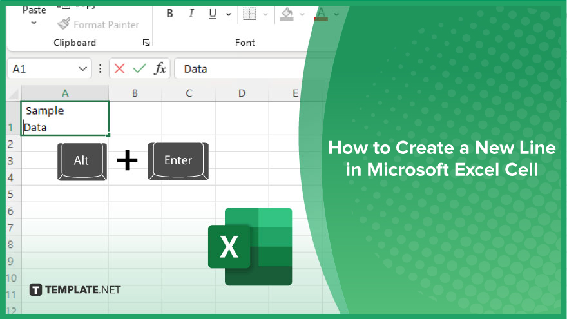567x319 pixels.
Task: Cancel cell entry with red X
Action: (x=119, y=68)
